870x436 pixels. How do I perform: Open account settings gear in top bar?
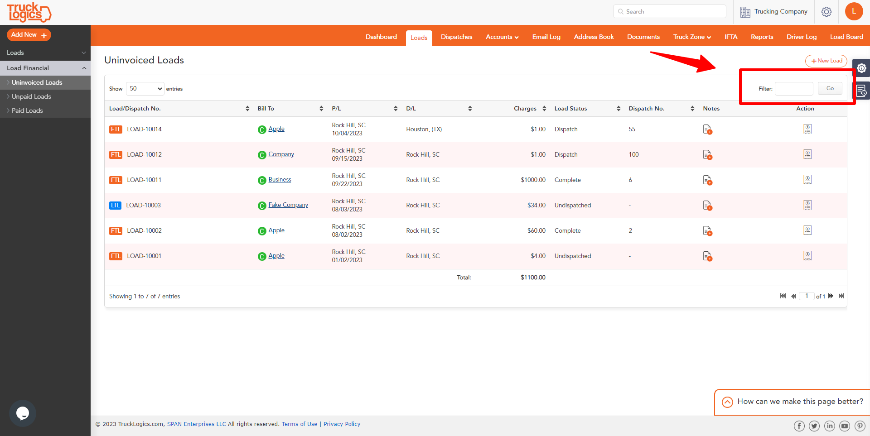(826, 12)
